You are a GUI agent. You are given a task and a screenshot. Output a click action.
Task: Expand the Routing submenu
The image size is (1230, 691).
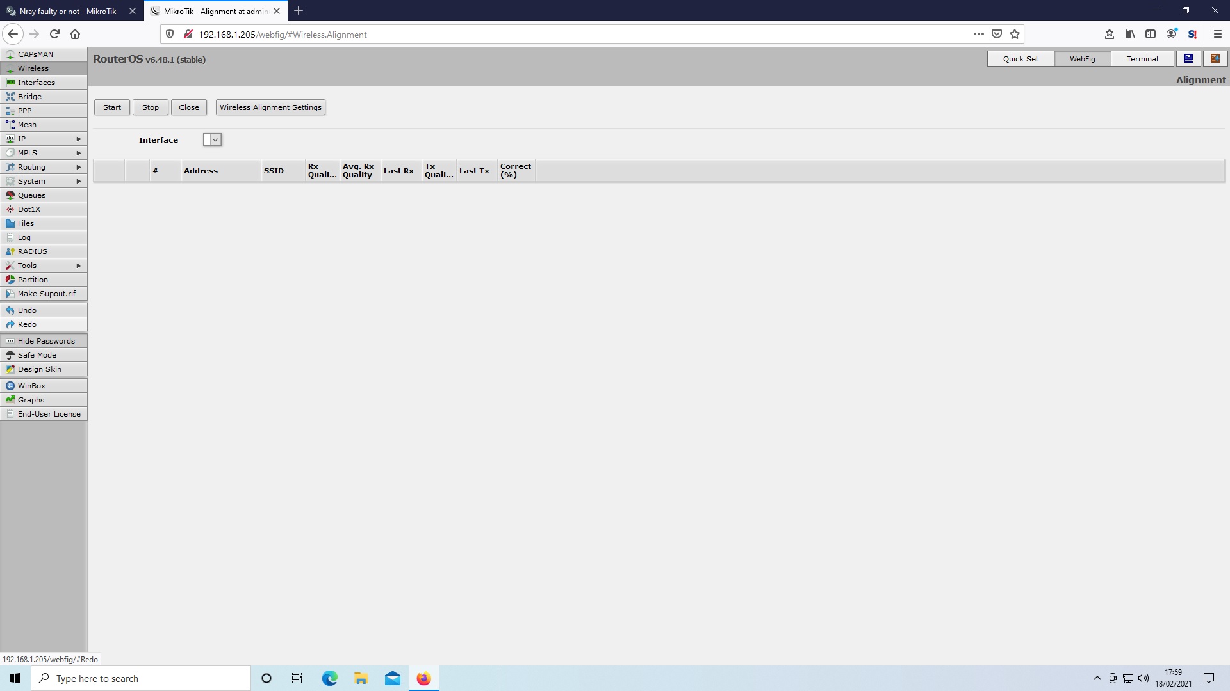coord(79,167)
